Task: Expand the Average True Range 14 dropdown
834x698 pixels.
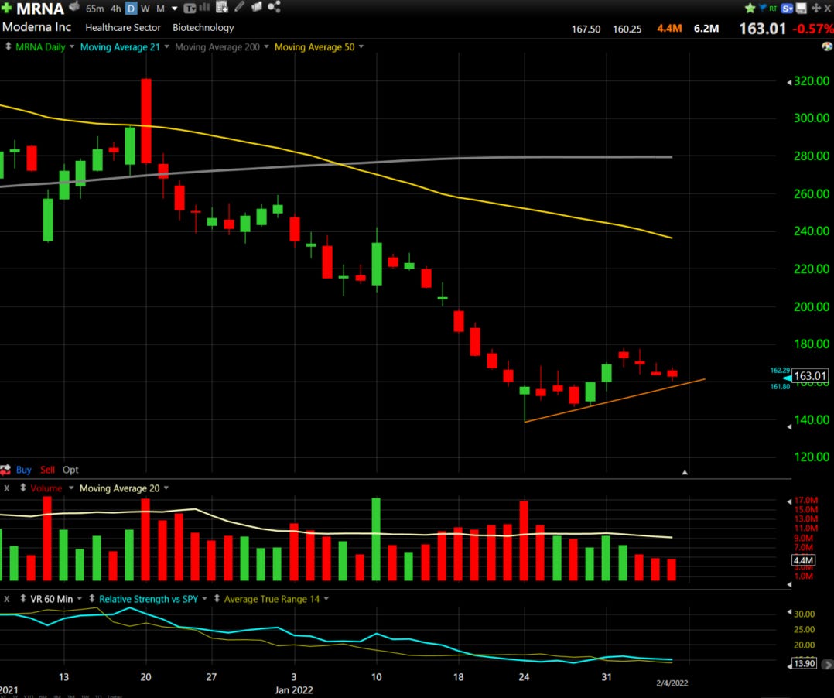Action: click(326, 598)
